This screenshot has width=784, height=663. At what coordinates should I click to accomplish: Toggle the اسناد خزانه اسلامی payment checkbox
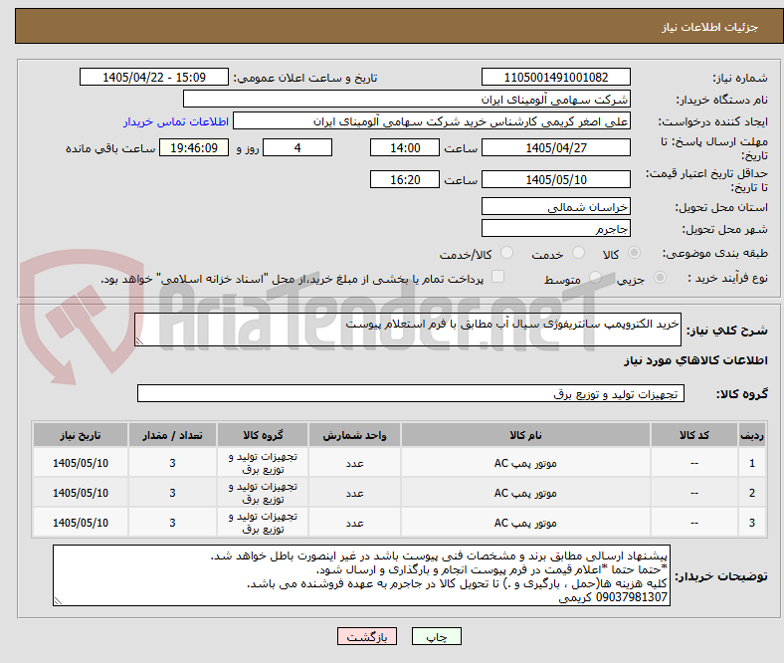(498, 277)
